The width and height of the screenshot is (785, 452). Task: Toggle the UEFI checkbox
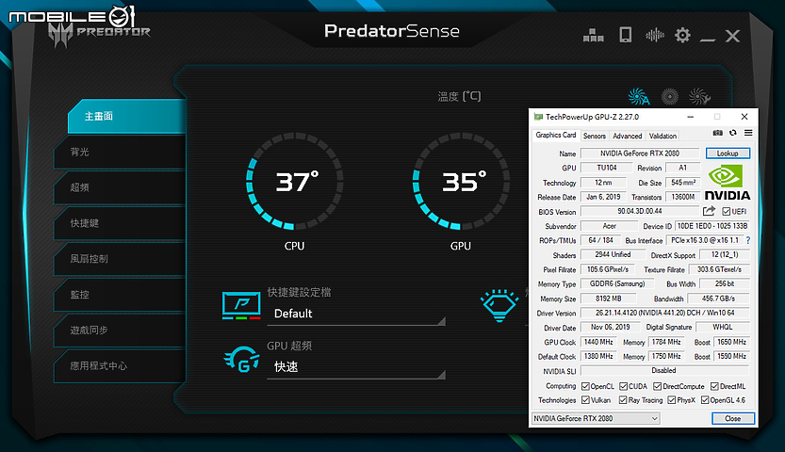pyautogui.click(x=727, y=212)
